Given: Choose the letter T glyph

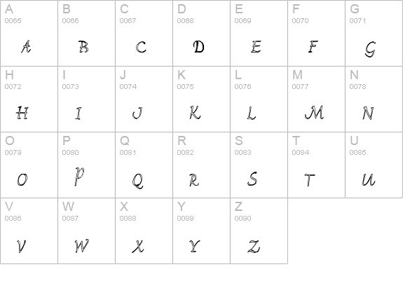Looking at the screenshot, I should pyautogui.click(x=310, y=179).
